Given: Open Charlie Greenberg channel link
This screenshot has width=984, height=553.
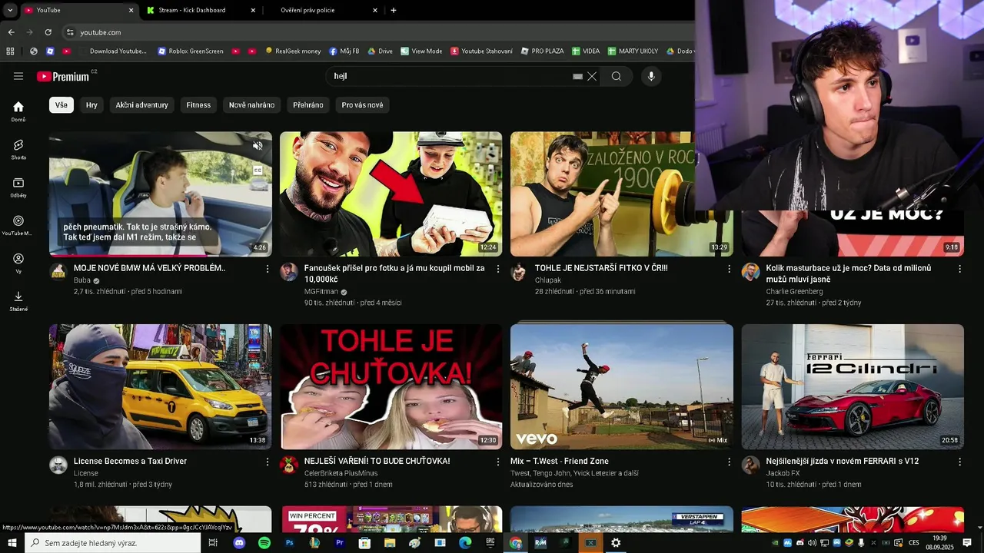Looking at the screenshot, I should [794, 292].
